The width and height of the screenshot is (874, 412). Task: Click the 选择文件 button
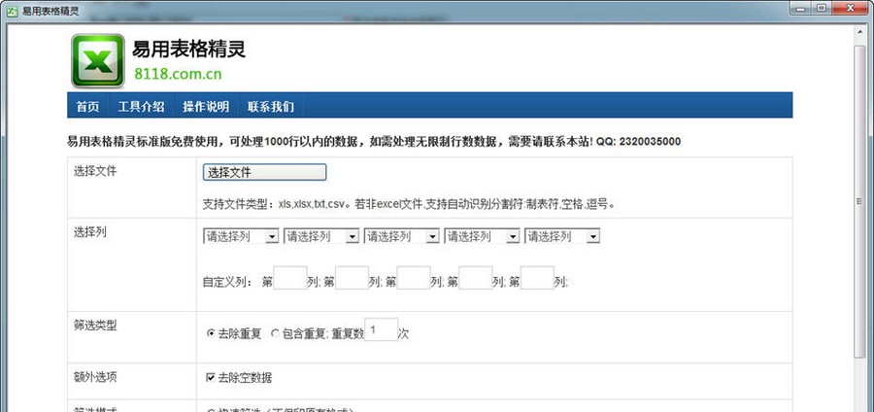[x=264, y=172]
